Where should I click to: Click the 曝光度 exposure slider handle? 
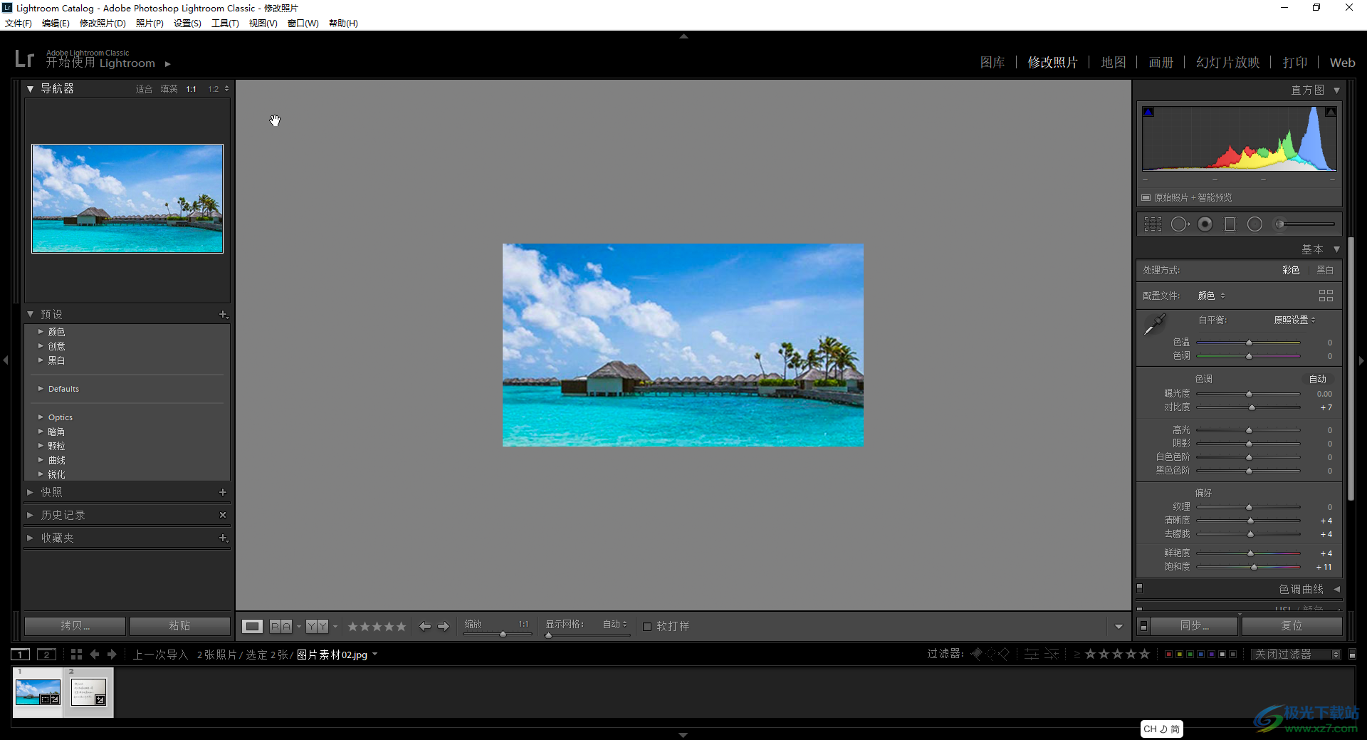coord(1249,394)
